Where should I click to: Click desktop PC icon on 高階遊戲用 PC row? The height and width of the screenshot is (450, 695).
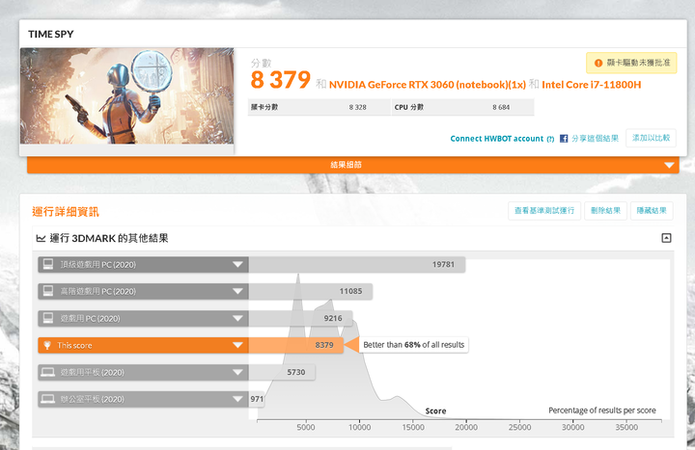click(48, 291)
